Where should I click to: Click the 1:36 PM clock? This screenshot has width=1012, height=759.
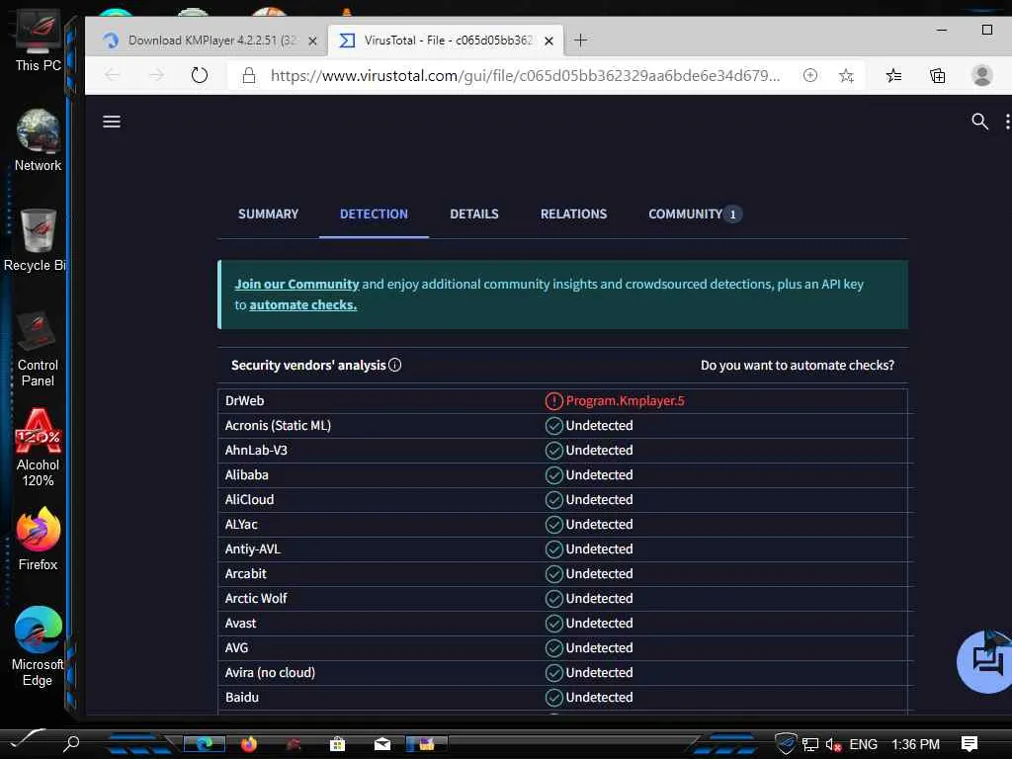(915, 744)
